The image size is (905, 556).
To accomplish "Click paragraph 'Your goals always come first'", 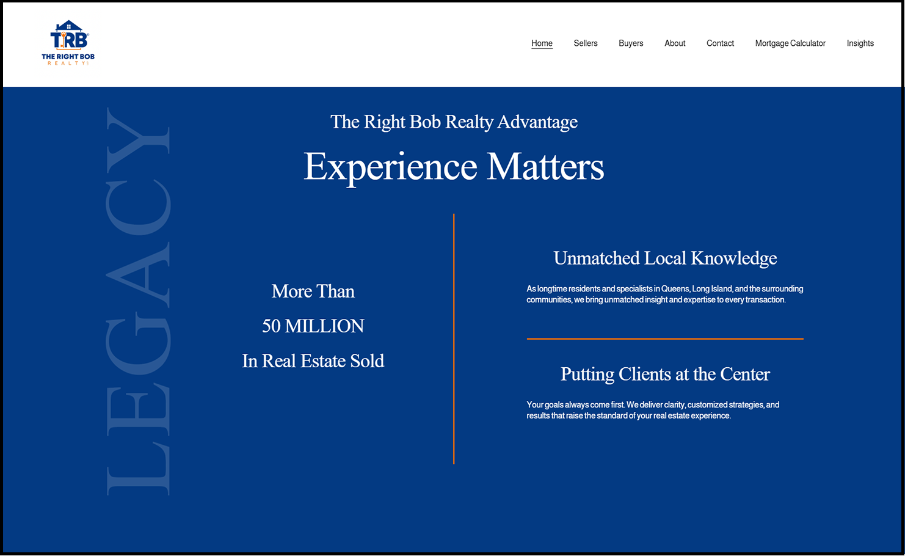I will 653,410.
